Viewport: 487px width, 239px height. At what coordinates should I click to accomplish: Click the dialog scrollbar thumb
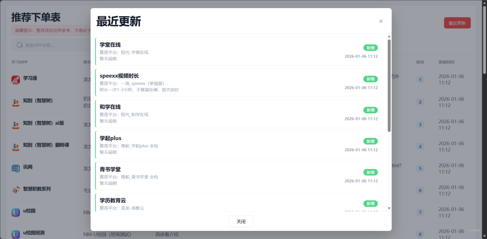tap(389, 86)
